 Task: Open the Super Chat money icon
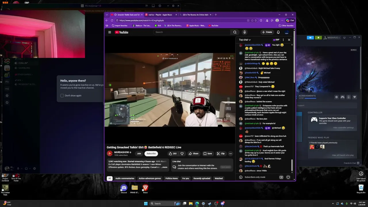[x=281, y=177]
